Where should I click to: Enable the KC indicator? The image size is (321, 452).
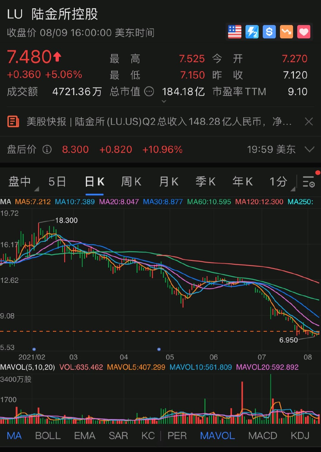(148, 436)
